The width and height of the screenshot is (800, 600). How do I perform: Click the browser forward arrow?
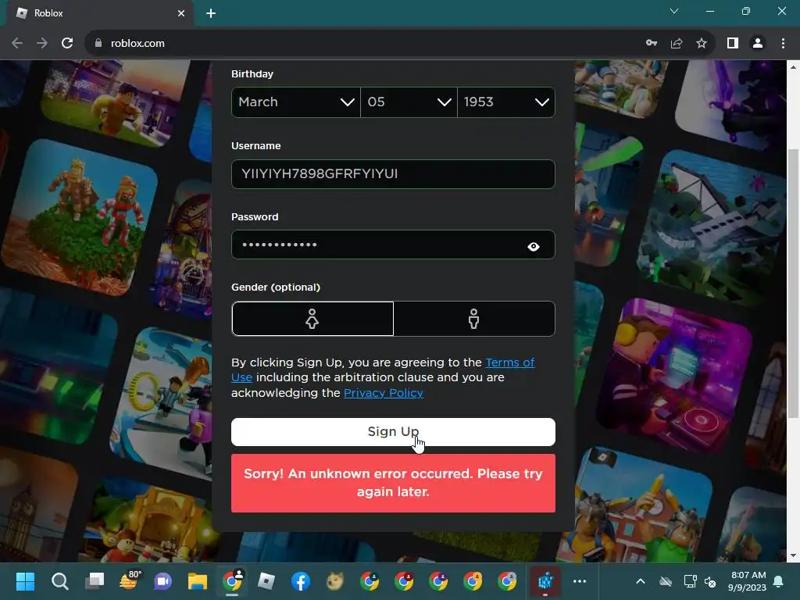coord(42,44)
